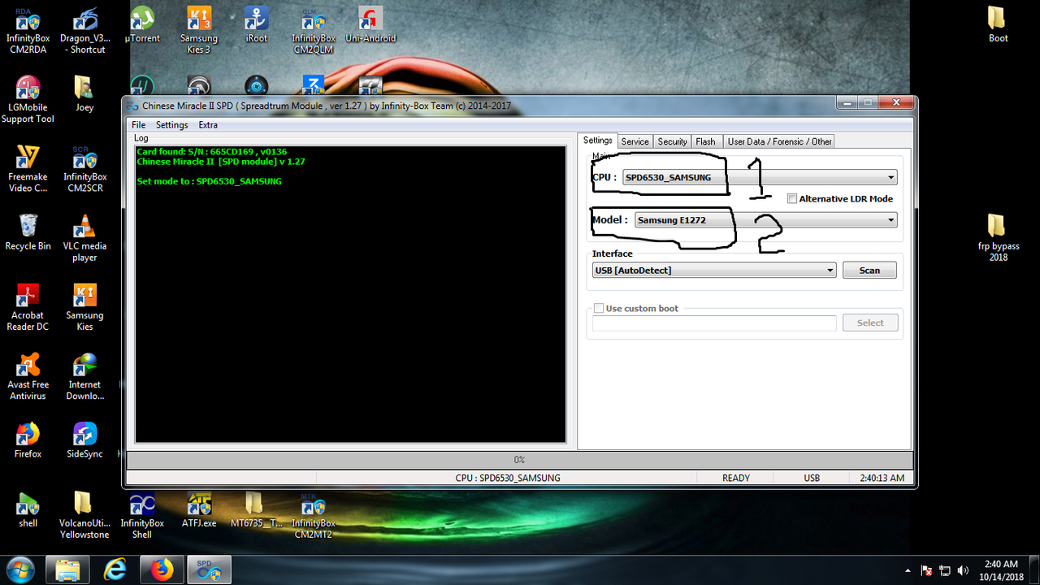Click the custom boot file path field
Viewport: 1040px width, 585px height.
pos(714,323)
